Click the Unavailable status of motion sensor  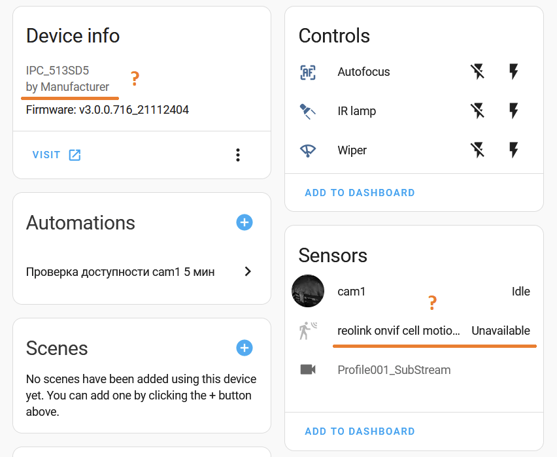pyautogui.click(x=501, y=330)
